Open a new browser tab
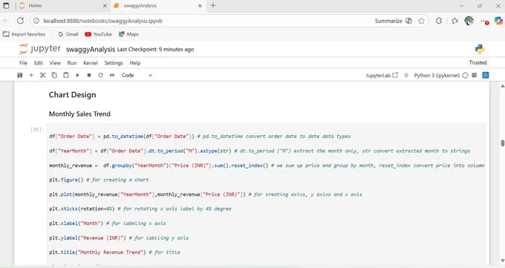505x268 pixels. click(213, 5)
